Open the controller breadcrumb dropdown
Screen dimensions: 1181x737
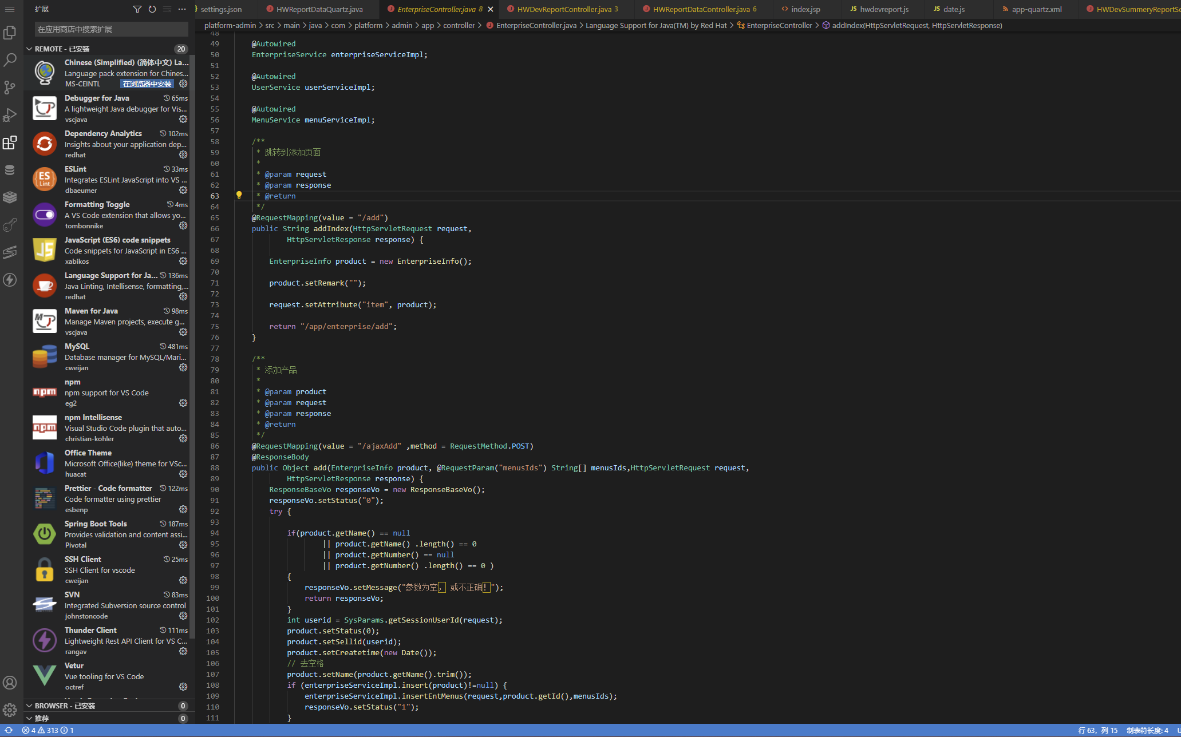[x=459, y=25]
